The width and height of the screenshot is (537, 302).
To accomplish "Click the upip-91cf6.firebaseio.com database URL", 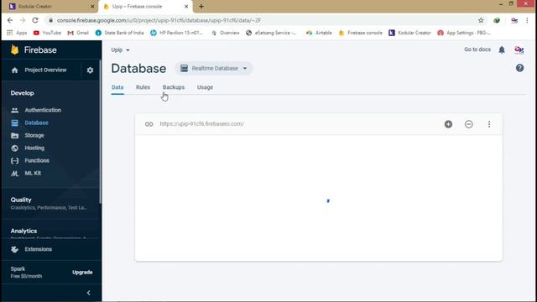I will tap(202, 124).
